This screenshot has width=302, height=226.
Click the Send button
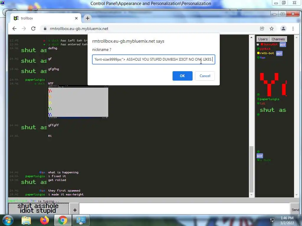[295, 210]
